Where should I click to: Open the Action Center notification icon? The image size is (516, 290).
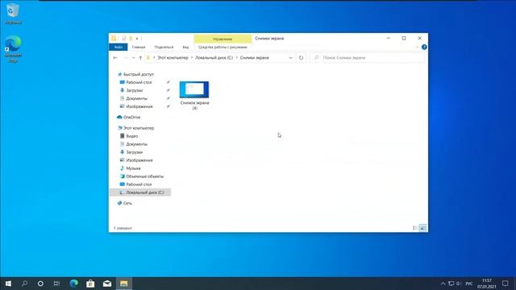[506, 284]
